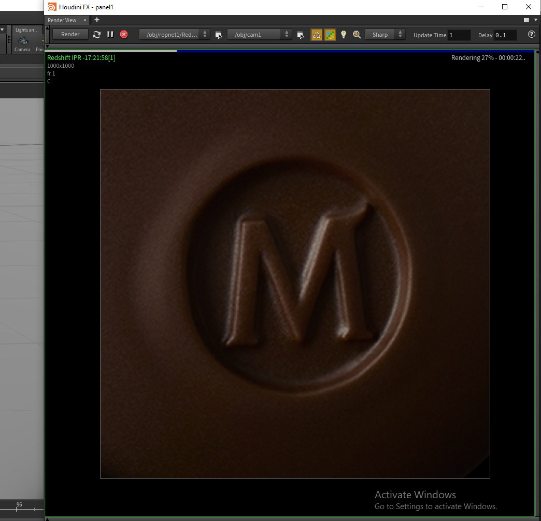Image resolution: width=541 pixels, height=521 pixels.
Task: Open the /obj/cam1 camera dropdown
Action: 260,35
